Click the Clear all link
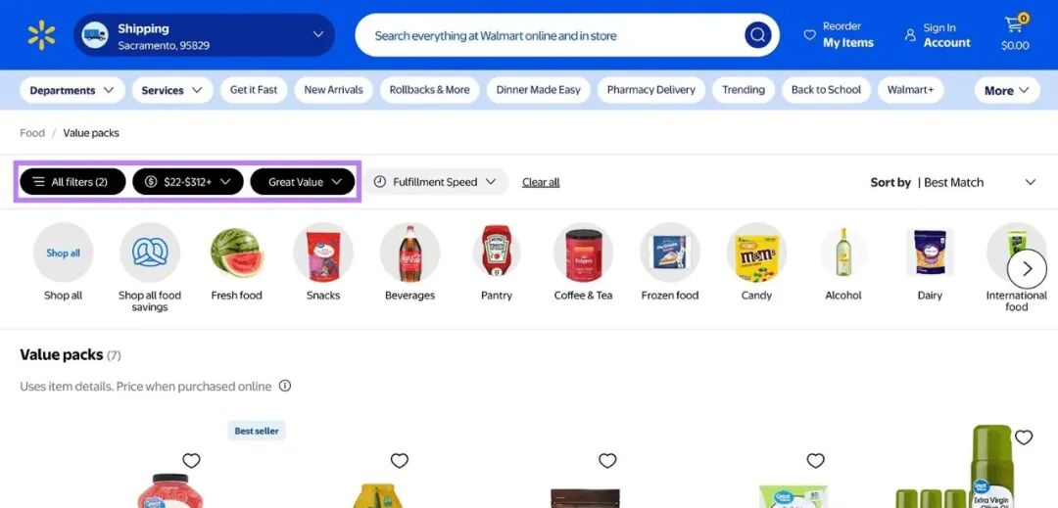This screenshot has width=1058, height=508. point(541,182)
